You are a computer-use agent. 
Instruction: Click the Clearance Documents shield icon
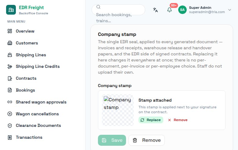point(10,125)
